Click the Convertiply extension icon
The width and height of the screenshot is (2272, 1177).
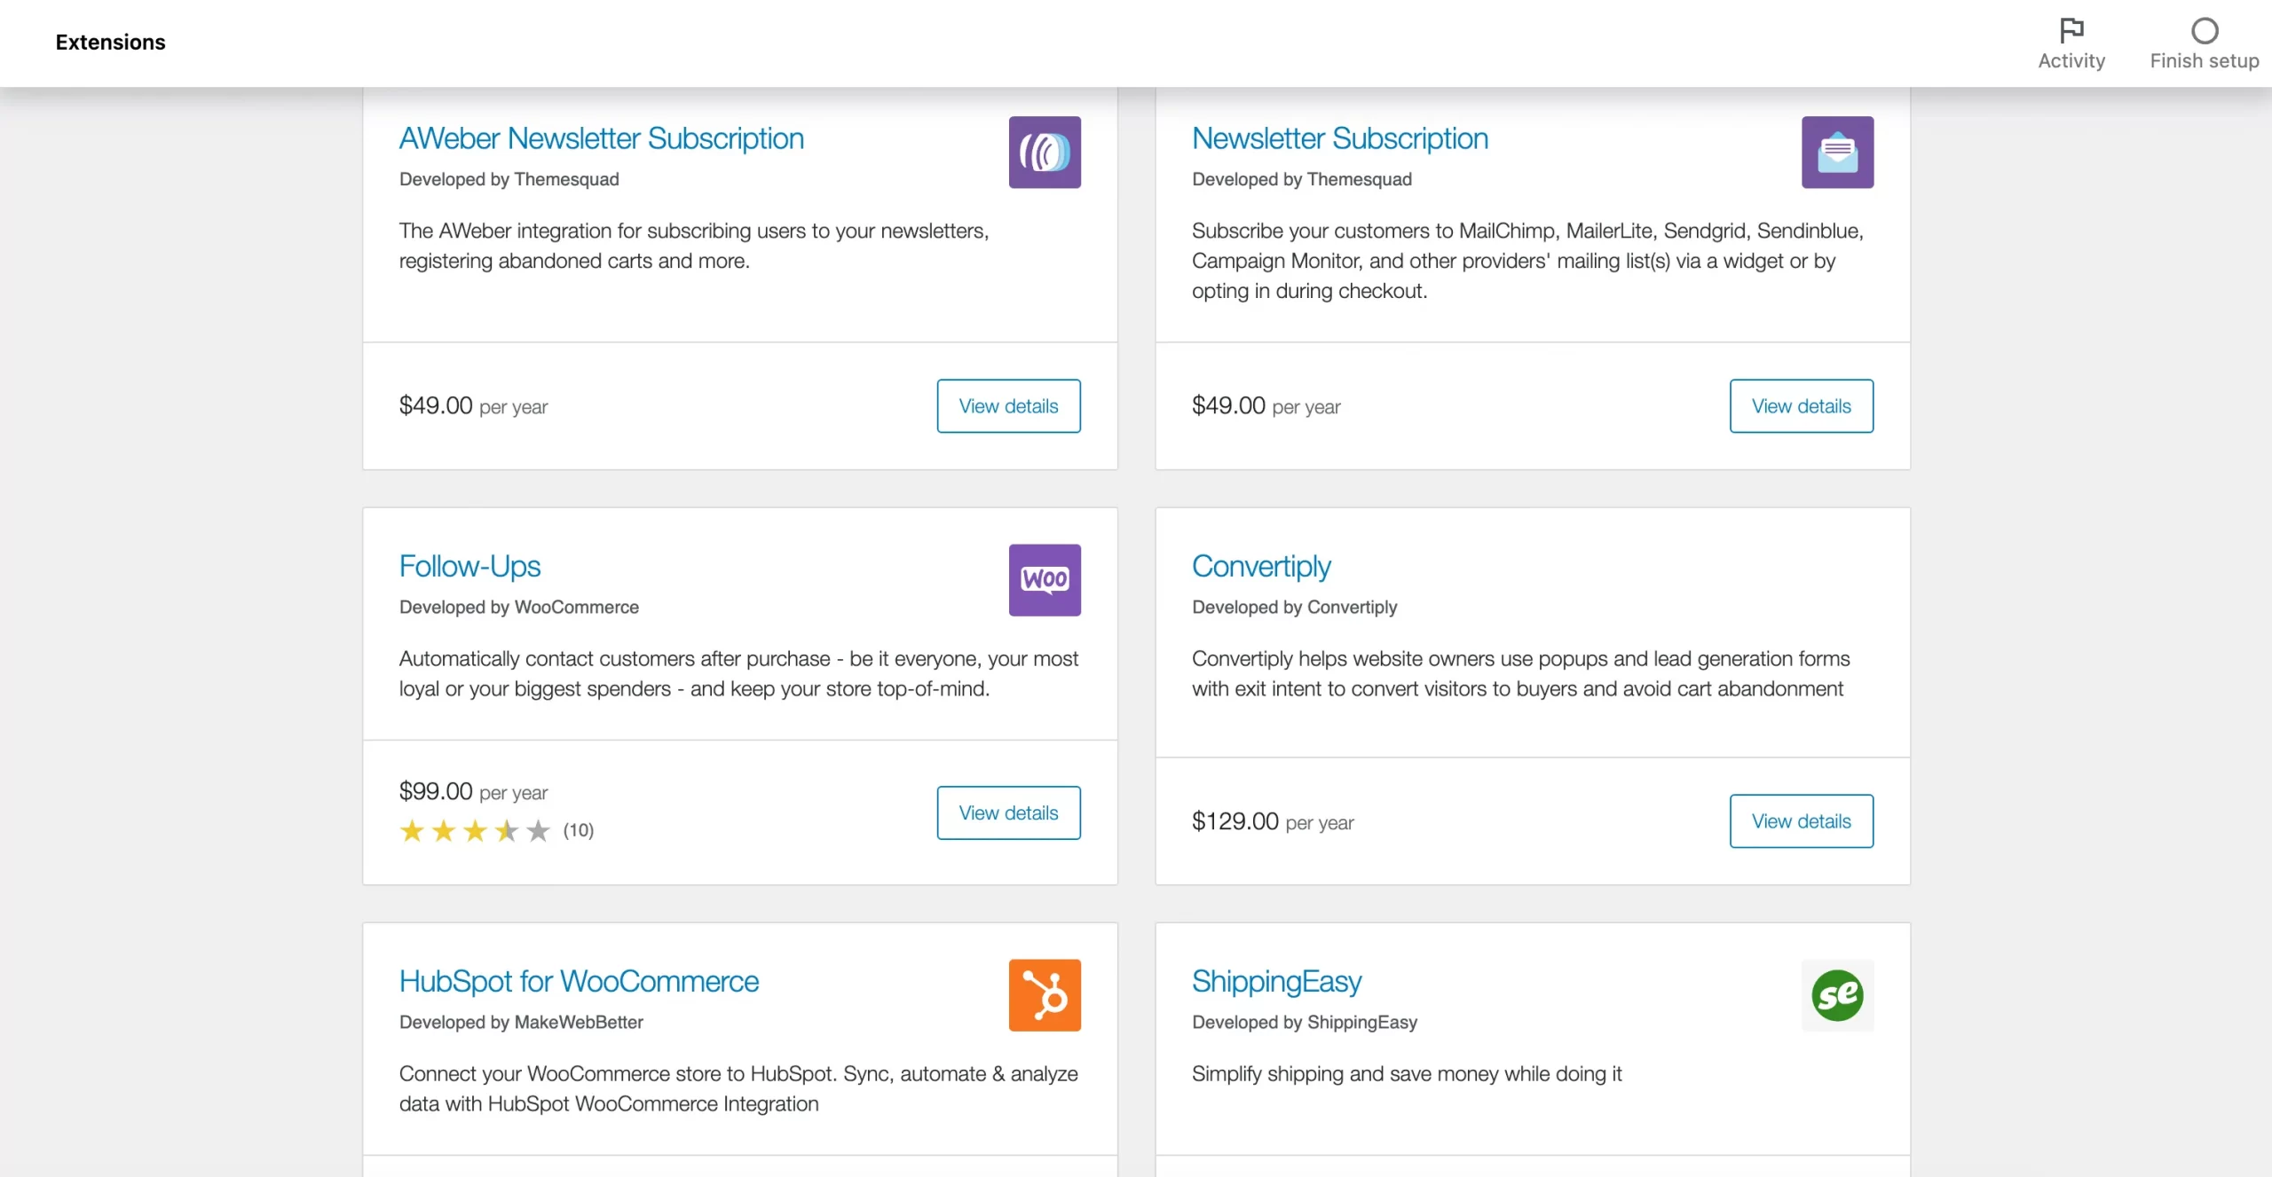(x=1838, y=579)
